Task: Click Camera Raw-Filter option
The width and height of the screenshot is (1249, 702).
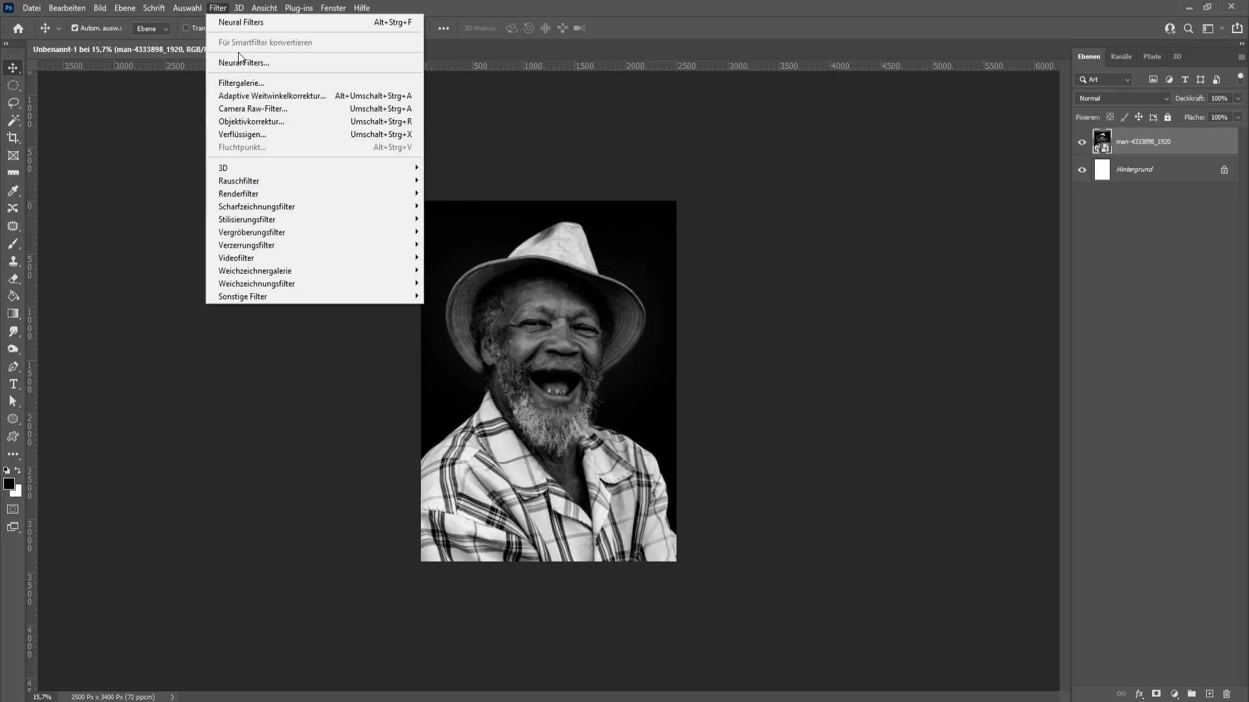Action: point(253,109)
